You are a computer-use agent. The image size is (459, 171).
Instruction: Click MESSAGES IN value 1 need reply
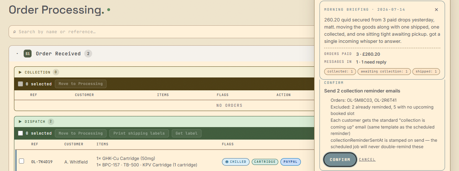[371, 62]
